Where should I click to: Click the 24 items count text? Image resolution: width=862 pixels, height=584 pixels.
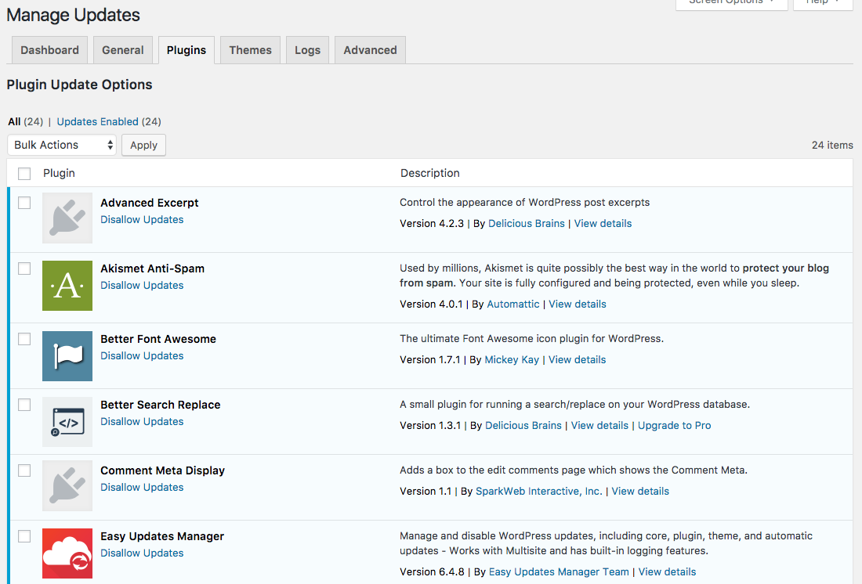tap(832, 145)
